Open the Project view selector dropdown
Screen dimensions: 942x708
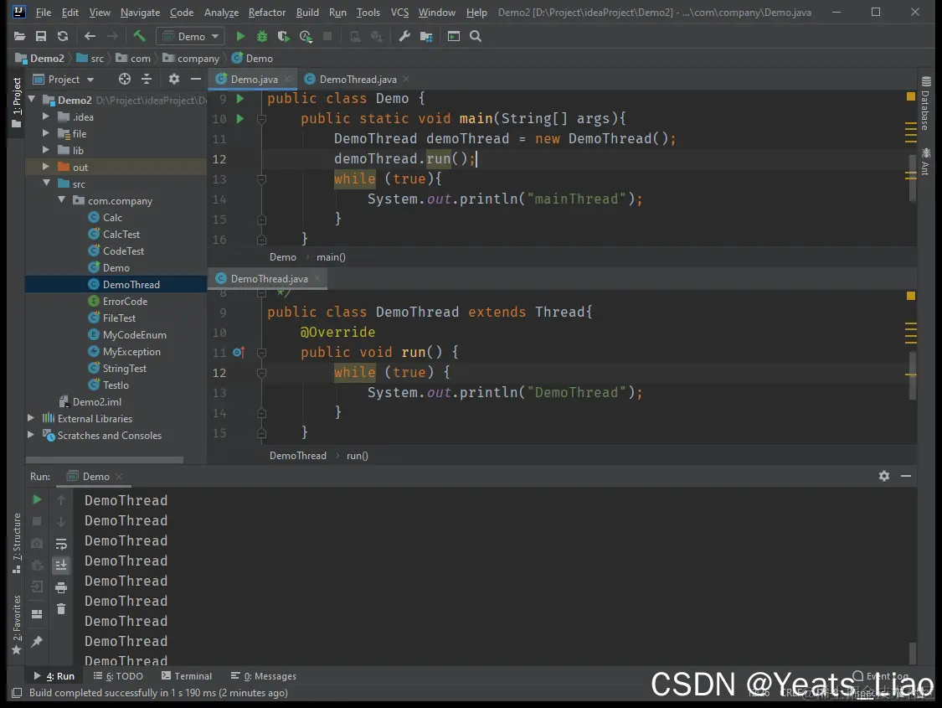coord(64,80)
